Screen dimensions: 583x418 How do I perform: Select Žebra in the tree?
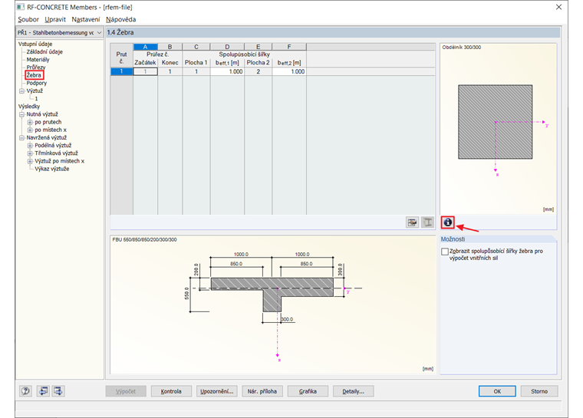(34, 75)
